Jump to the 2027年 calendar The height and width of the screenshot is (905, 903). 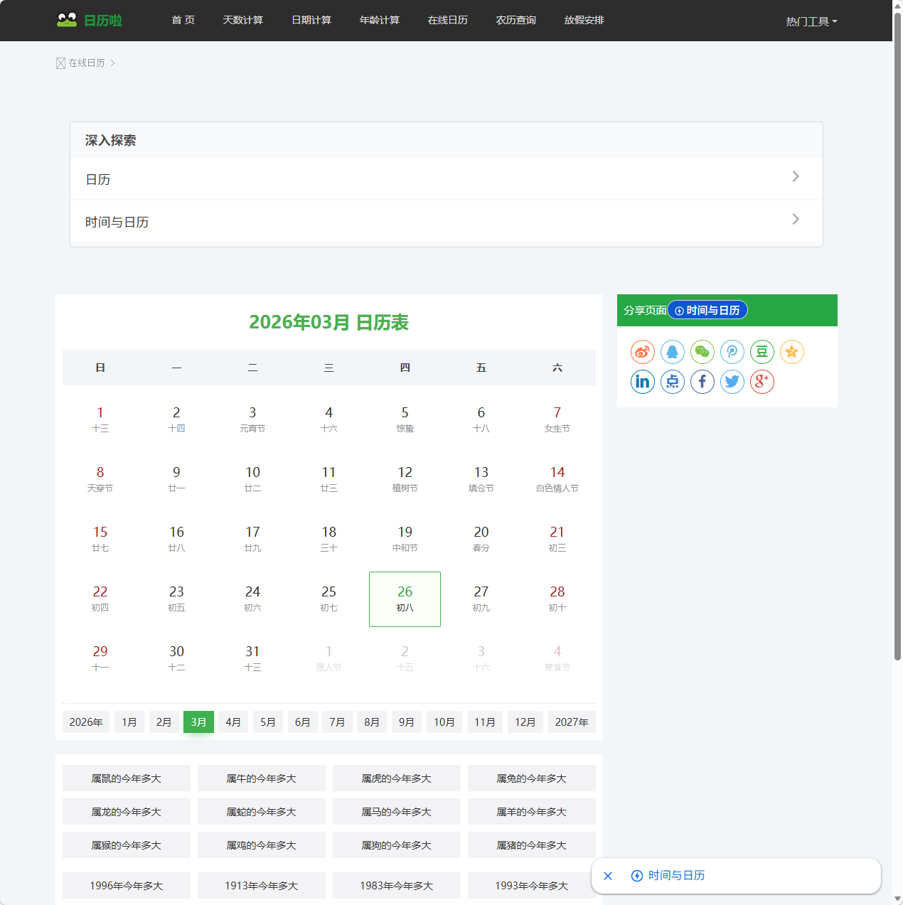571,722
